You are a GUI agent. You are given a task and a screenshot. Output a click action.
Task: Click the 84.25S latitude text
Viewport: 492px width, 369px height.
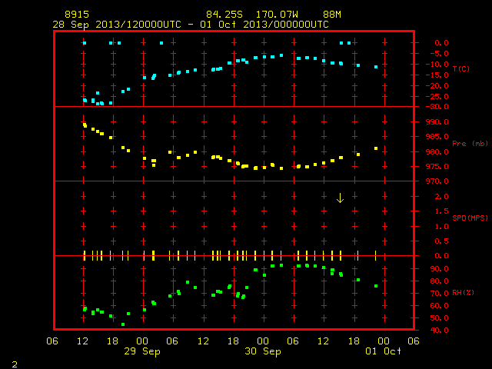click(x=224, y=15)
